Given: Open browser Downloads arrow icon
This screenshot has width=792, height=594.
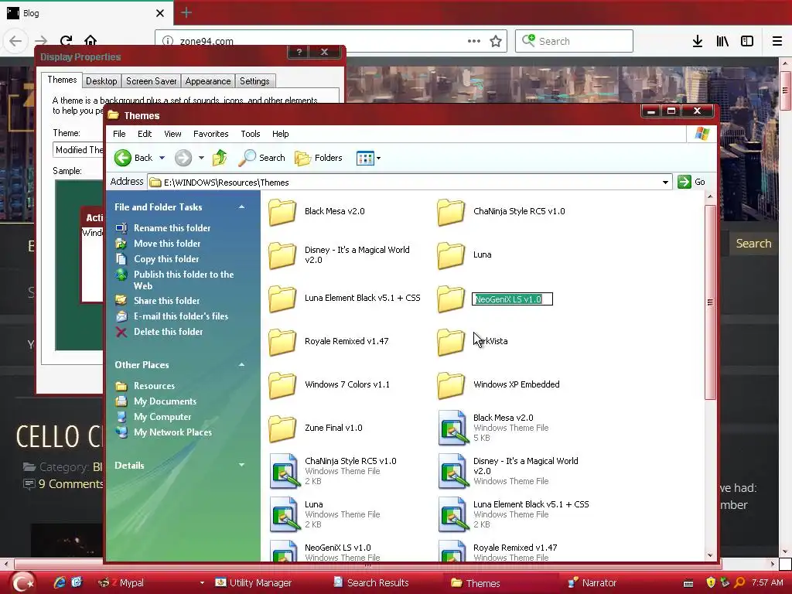Looking at the screenshot, I should [698, 42].
